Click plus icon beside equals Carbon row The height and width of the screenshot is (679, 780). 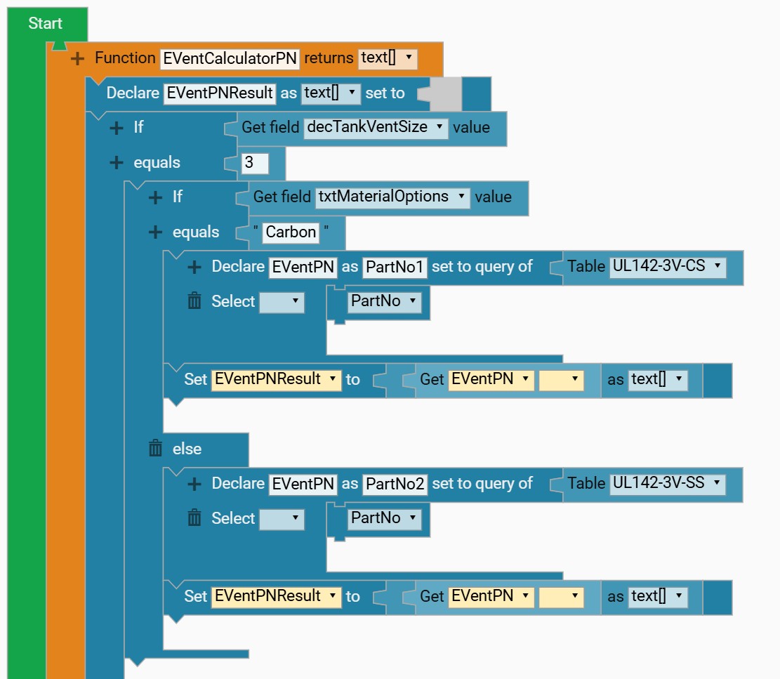(x=155, y=232)
